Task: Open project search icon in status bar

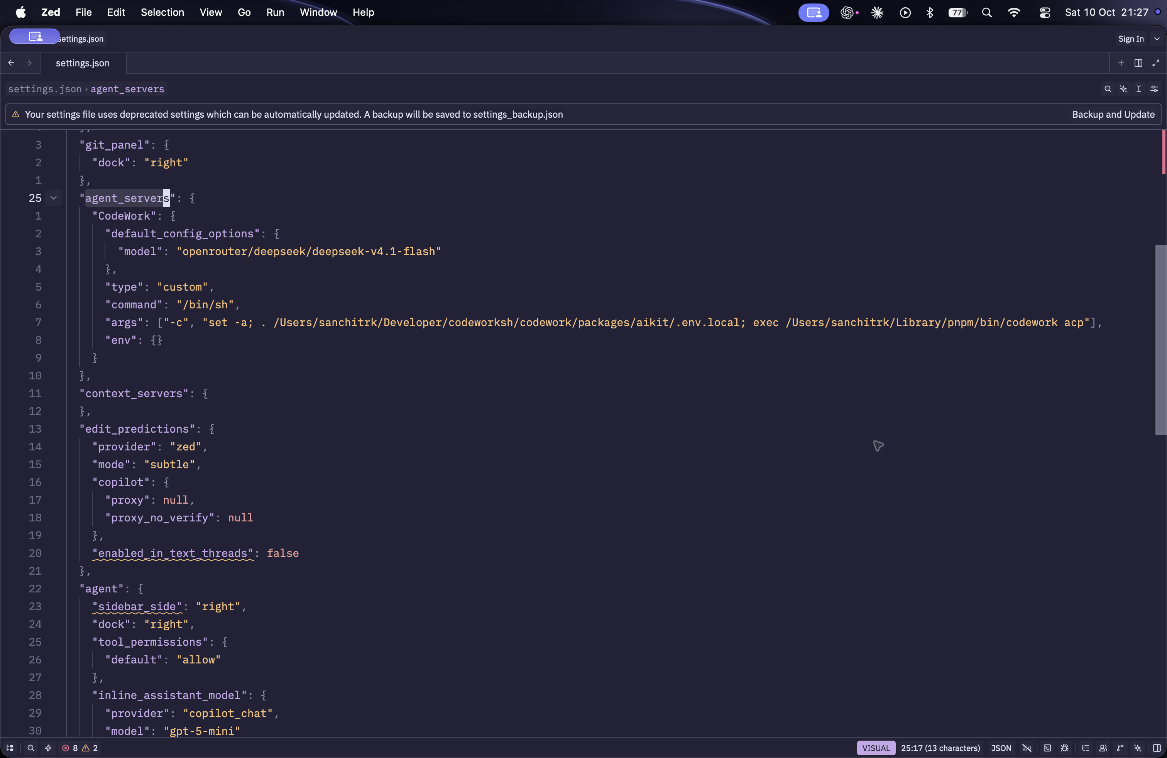Action: [30, 748]
